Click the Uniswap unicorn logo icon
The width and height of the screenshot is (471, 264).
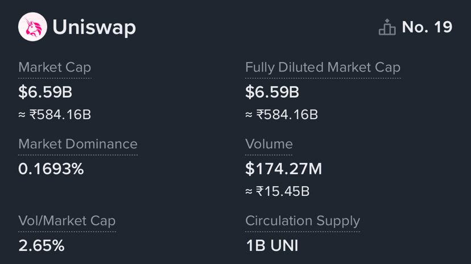coord(32,27)
